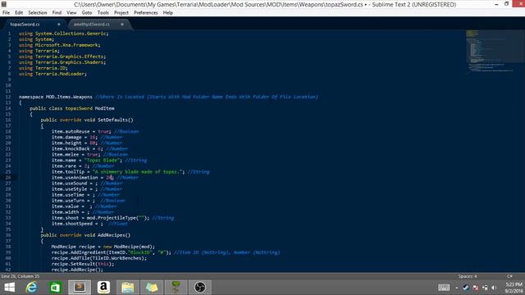Open the Amazon taskbar icon
This screenshot has height=295, width=525.
coord(103,288)
